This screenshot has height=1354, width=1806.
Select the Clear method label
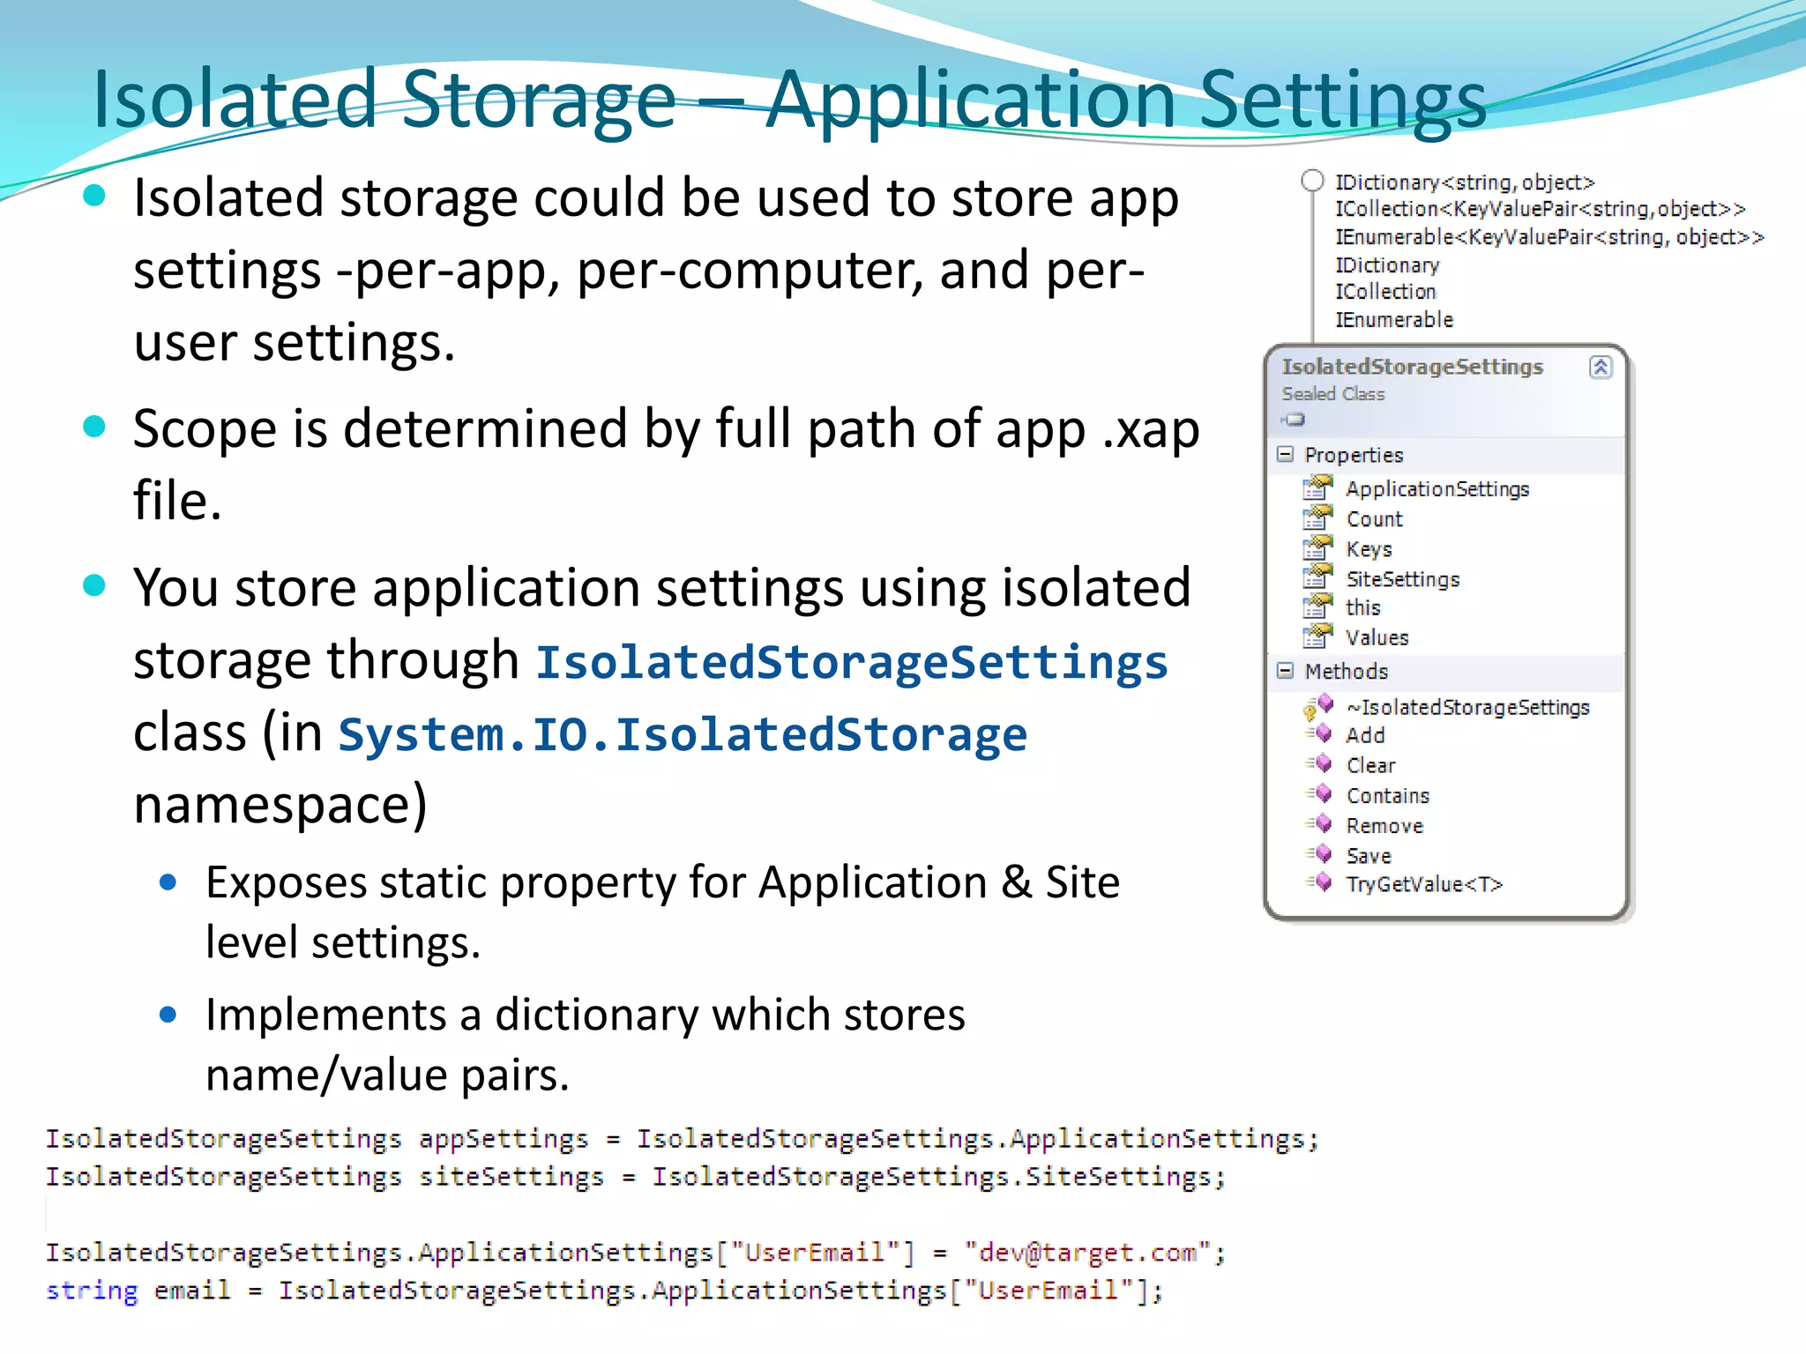[1370, 765]
